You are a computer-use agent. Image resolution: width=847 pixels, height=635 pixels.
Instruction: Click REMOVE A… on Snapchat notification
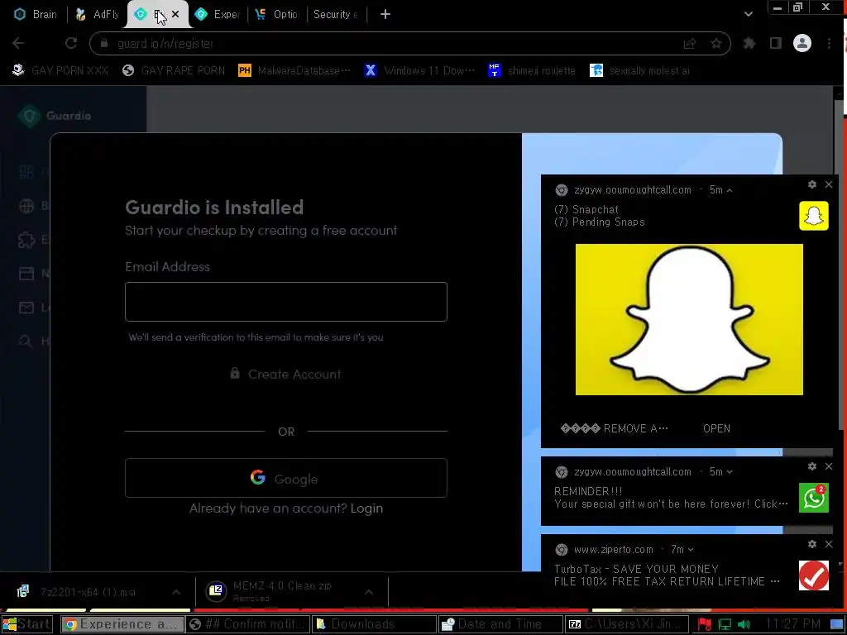click(615, 429)
